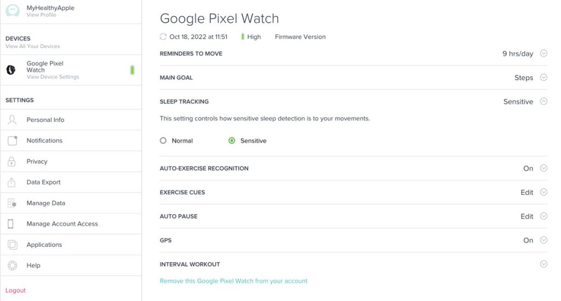
Task: Click the Personal Info person icon
Action: (12, 120)
